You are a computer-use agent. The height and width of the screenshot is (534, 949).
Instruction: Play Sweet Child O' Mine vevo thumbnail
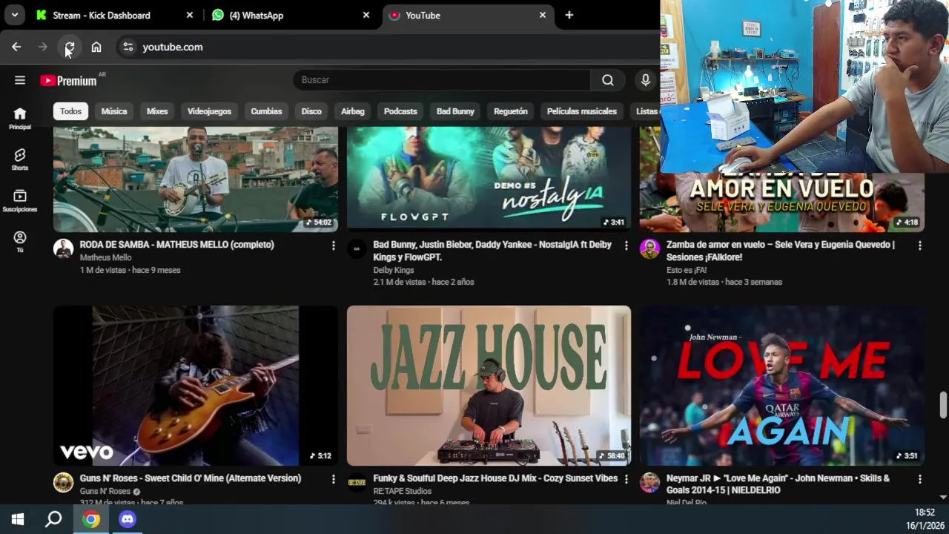196,386
